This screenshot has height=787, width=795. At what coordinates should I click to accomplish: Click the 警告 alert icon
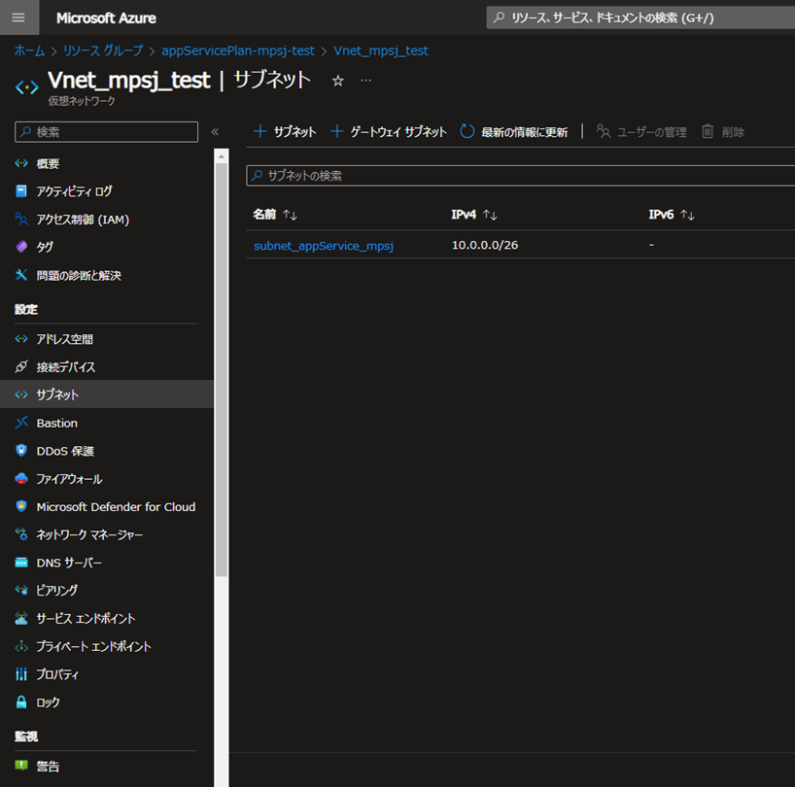[x=21, y=766]
